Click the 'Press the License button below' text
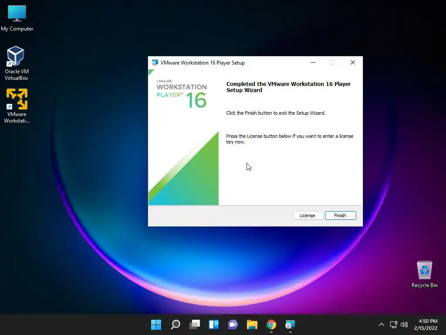 [290, 139]
